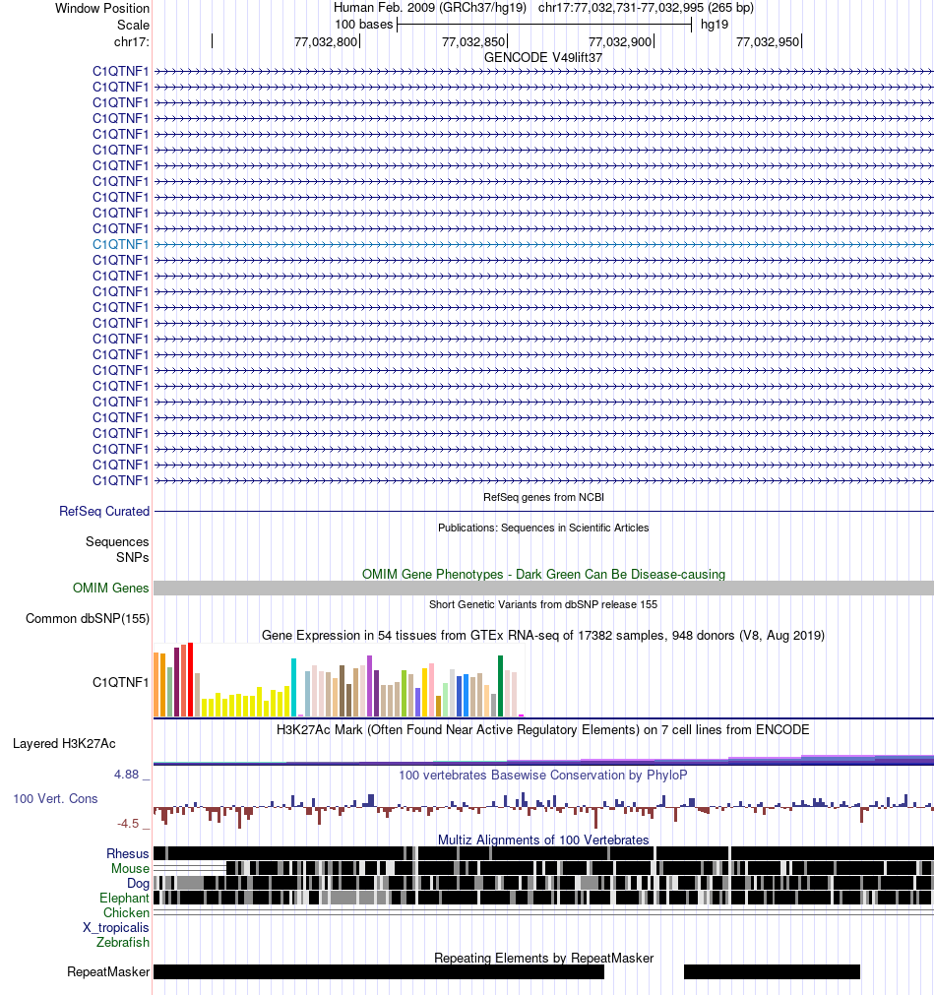Screen dimensions: 935x995
Task: Click the longer left RepeatMasker black block
Action: 379,971
